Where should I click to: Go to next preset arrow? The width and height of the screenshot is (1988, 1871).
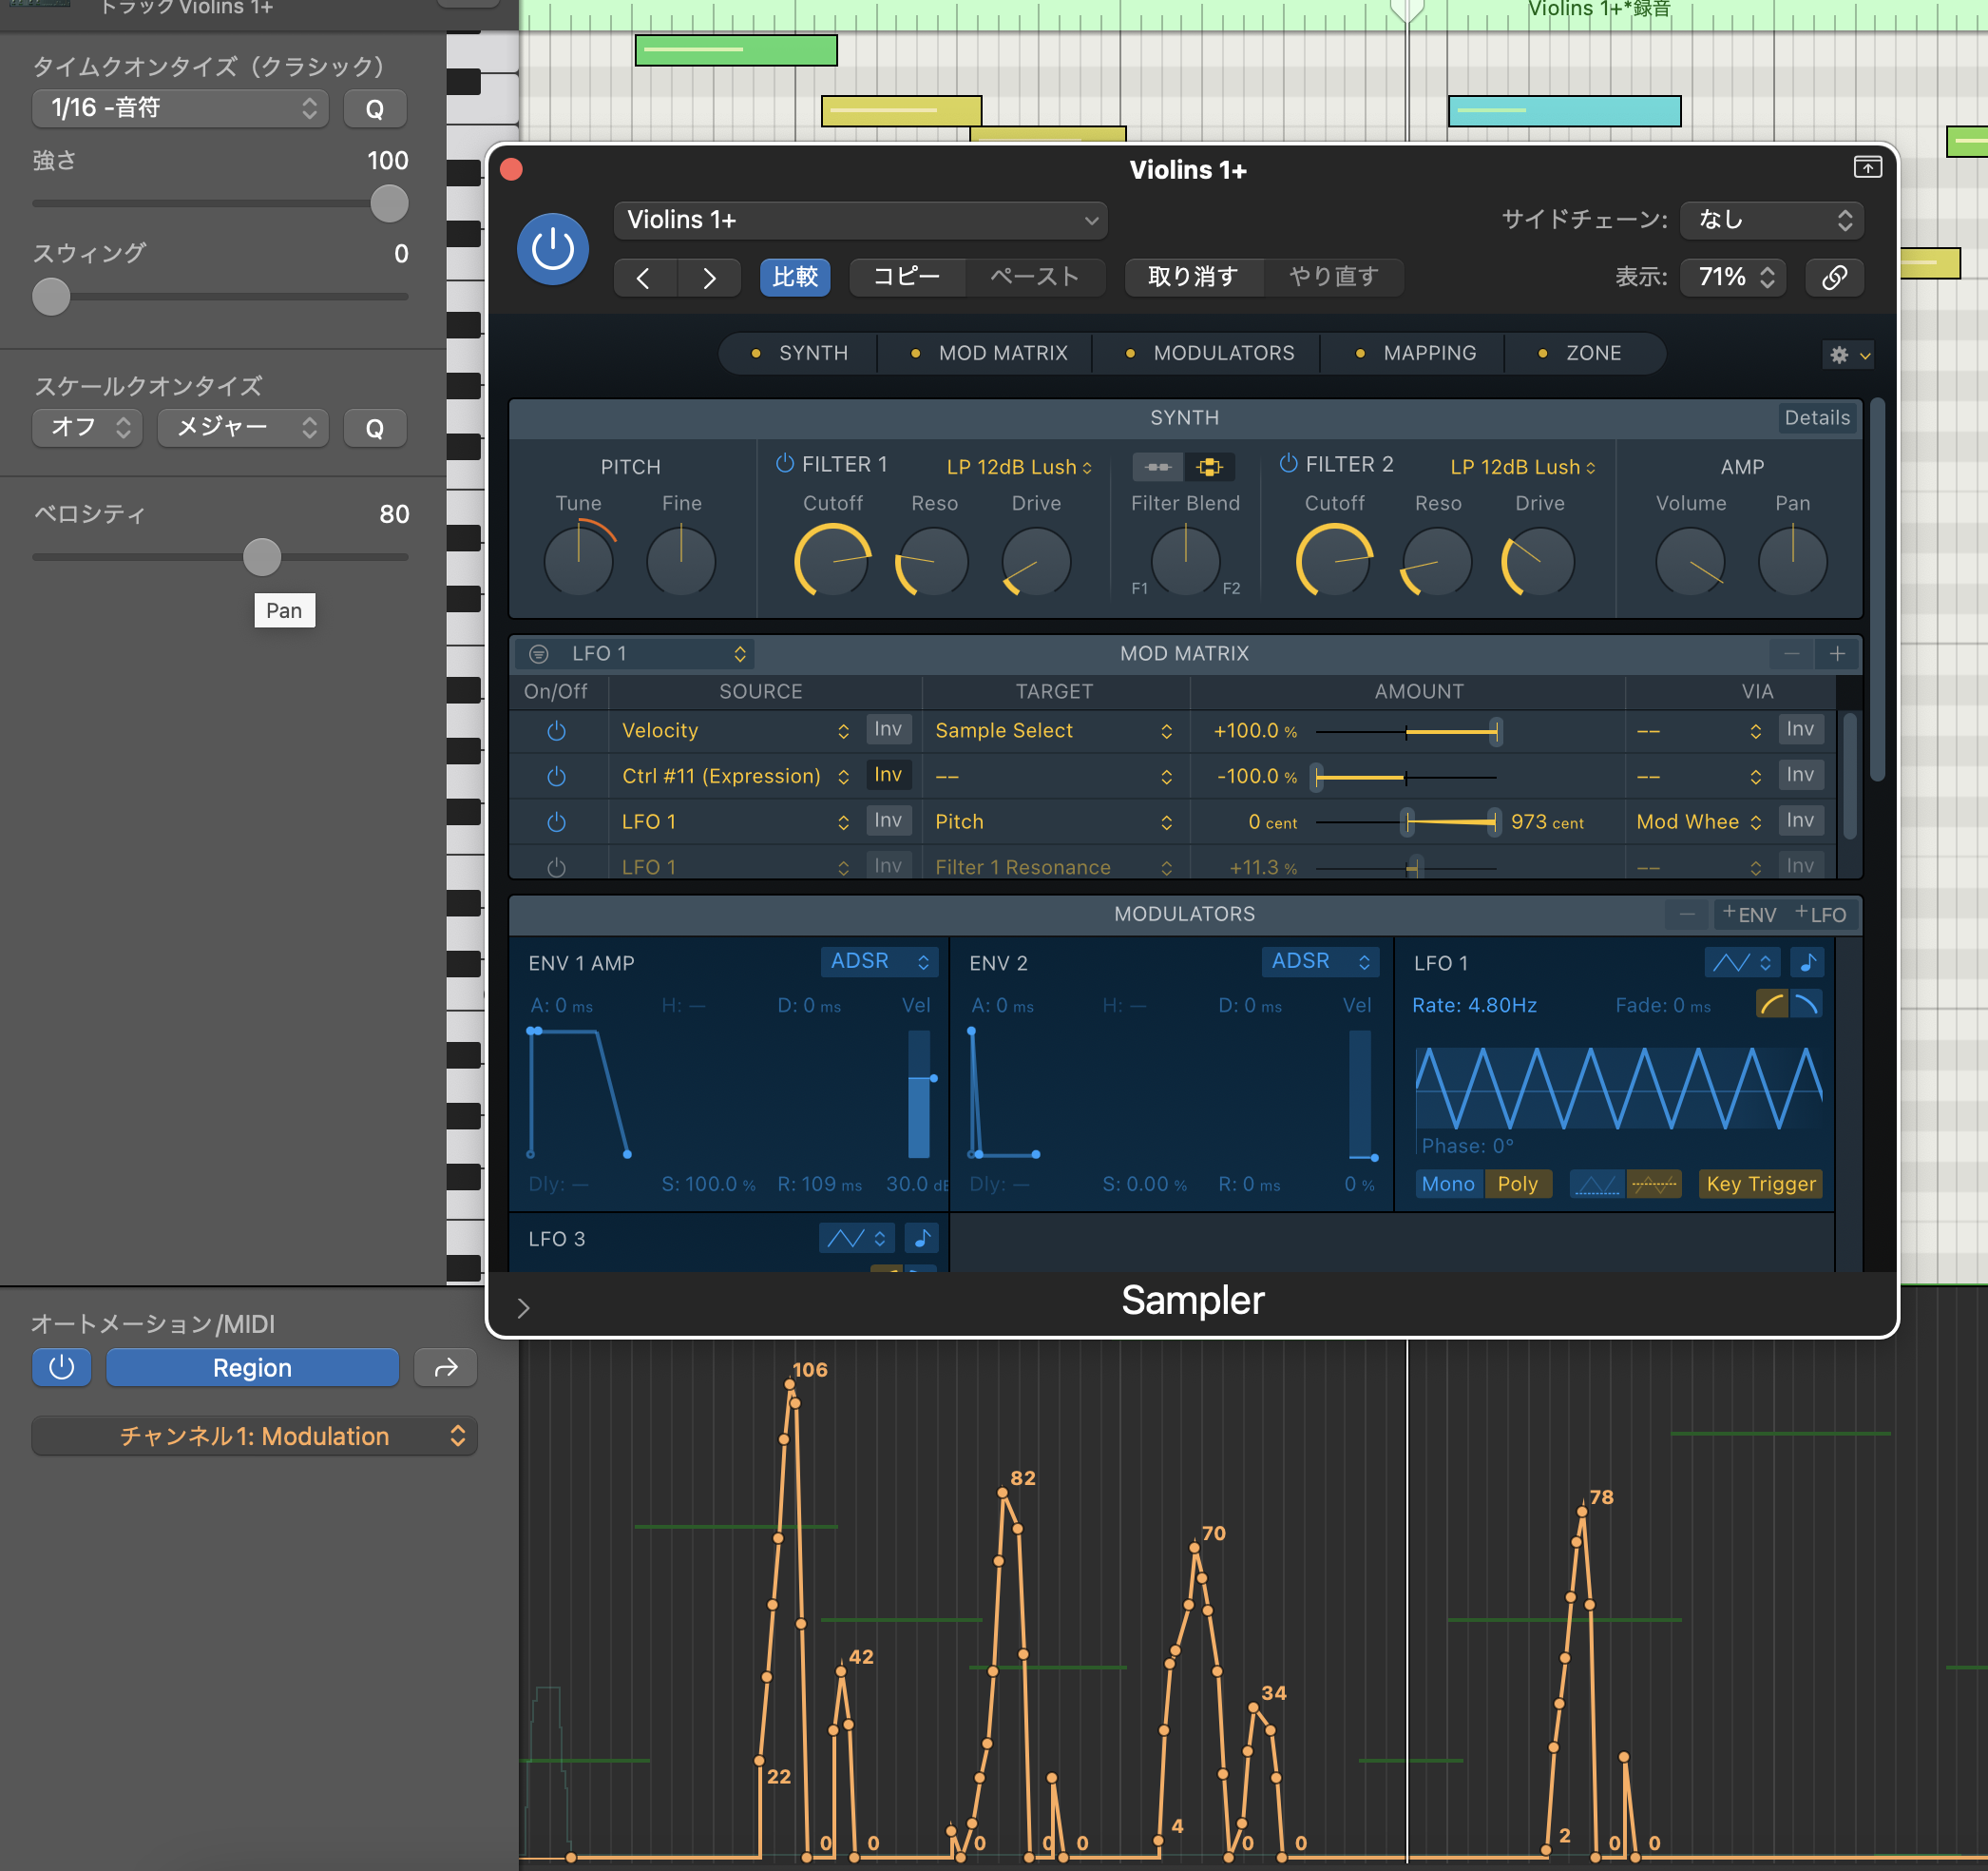[x=708, y=278]
